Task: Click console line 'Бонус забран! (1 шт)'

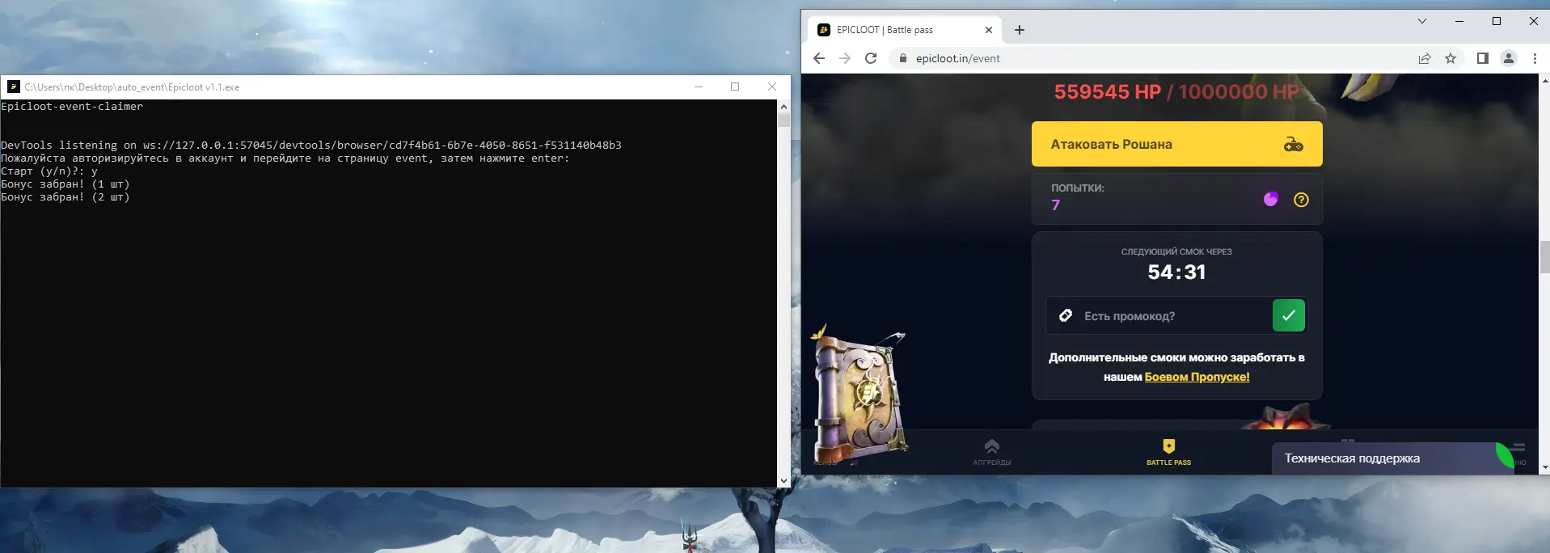Action: pyautogui.click(x=65, y=184)
